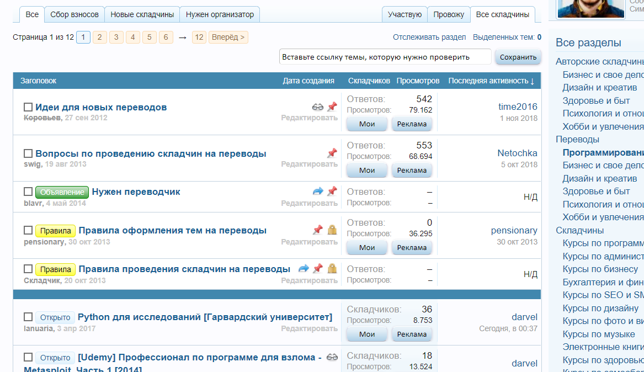Click Редактировать under Нужен переводчик
644x372 pixels.
pos(309,203)
